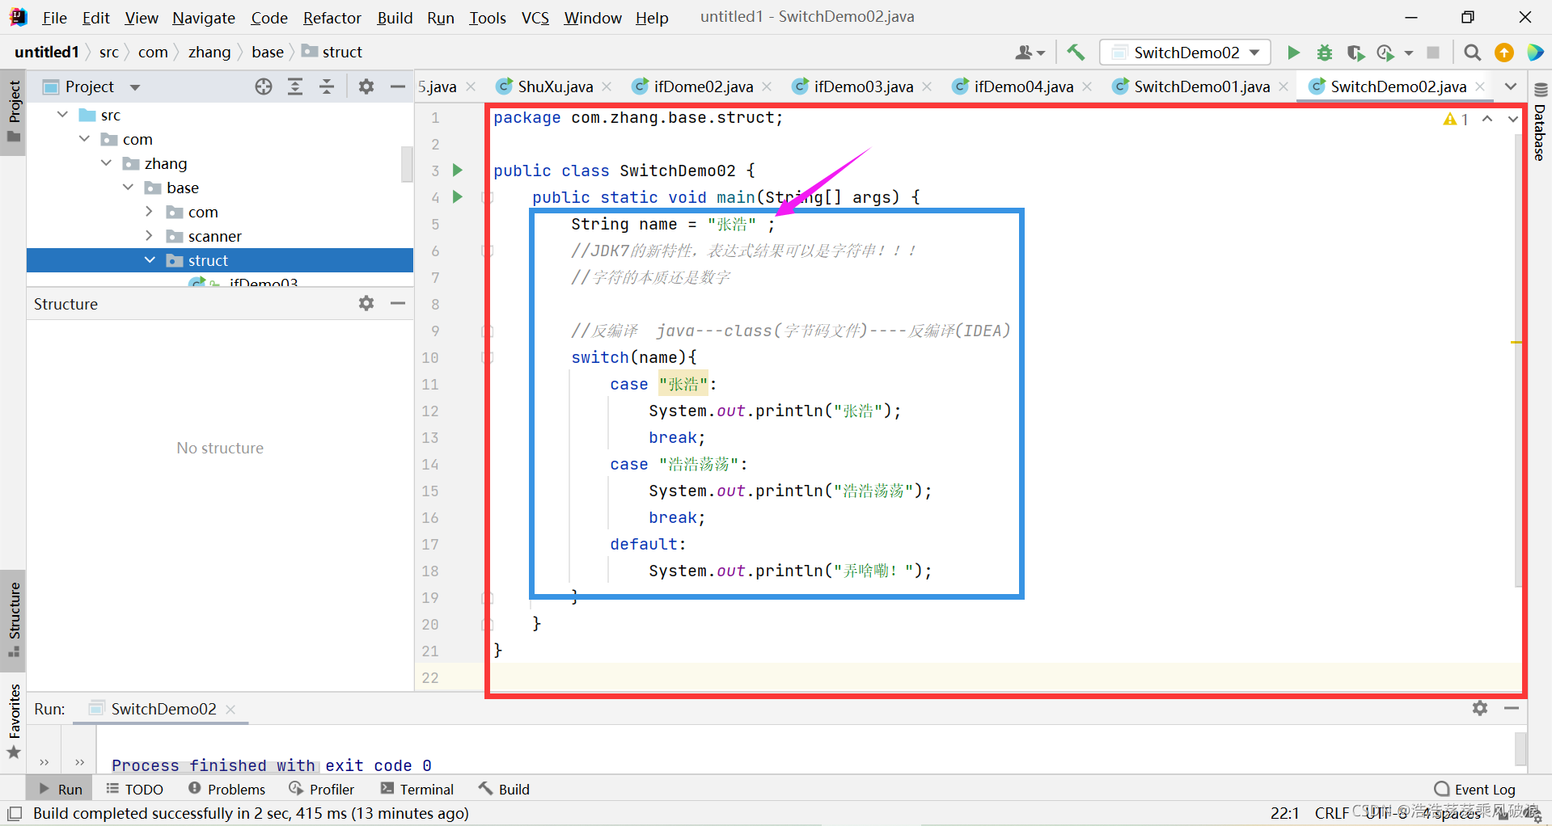Click run gutter arrow on line 3
This screenshot has height=826, width=1552.
(x=458, y=170)
